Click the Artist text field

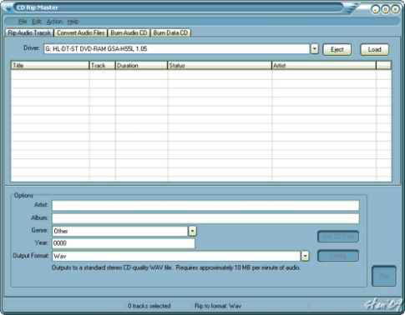[x=205, y=206]
